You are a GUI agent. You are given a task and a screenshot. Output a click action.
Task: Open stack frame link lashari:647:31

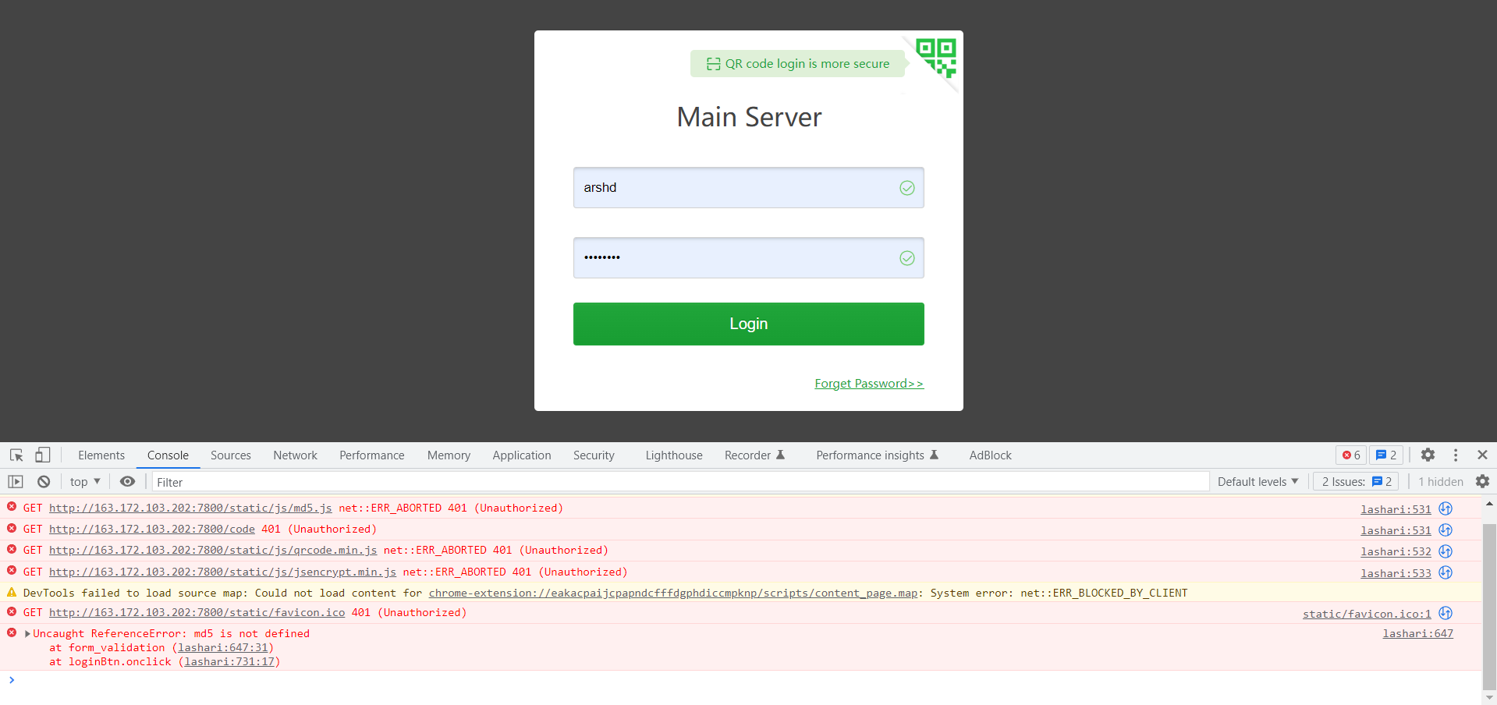coord(223,648)
